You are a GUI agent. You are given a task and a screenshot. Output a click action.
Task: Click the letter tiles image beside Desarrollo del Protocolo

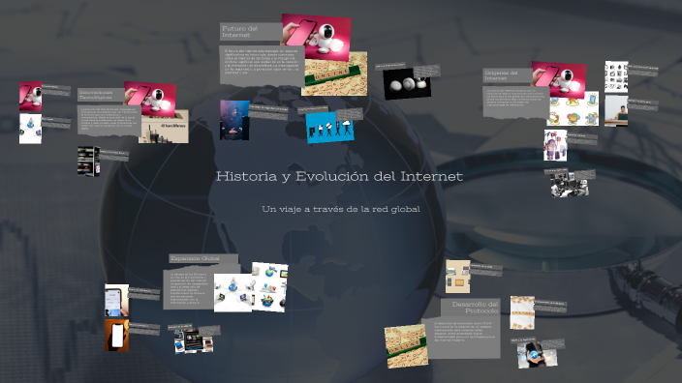pyautogui.click(x=406, y=346)
